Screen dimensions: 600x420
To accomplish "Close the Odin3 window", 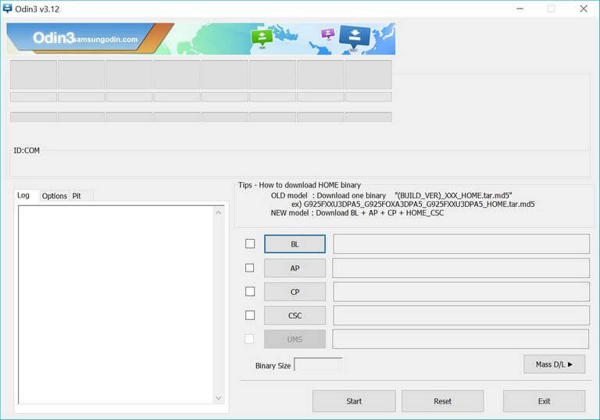I will pos(584,9).
